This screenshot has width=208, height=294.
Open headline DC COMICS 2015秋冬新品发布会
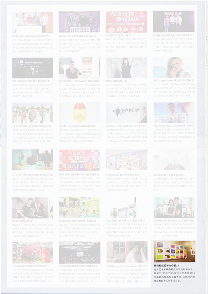pos(31,81)
